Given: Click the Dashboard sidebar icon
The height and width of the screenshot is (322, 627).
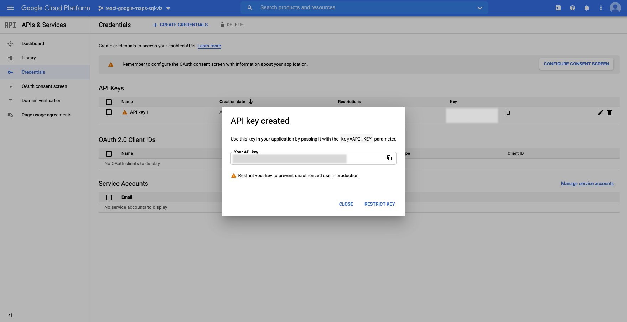Looking at the screenshot, I should tap(10, 44).
